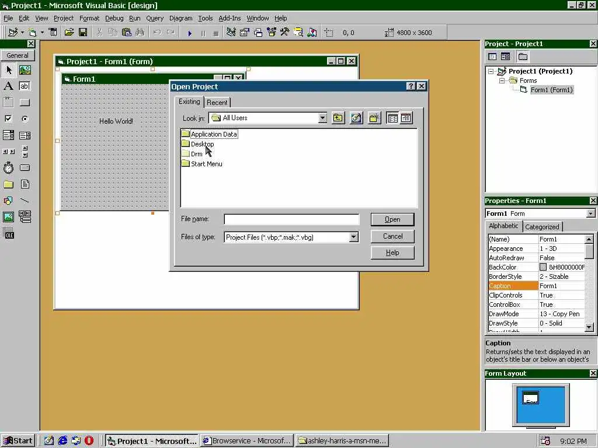The width and height of the screenshot is (598, 448).
Task: Open the Look in dropdown
Action: (322, 118)
